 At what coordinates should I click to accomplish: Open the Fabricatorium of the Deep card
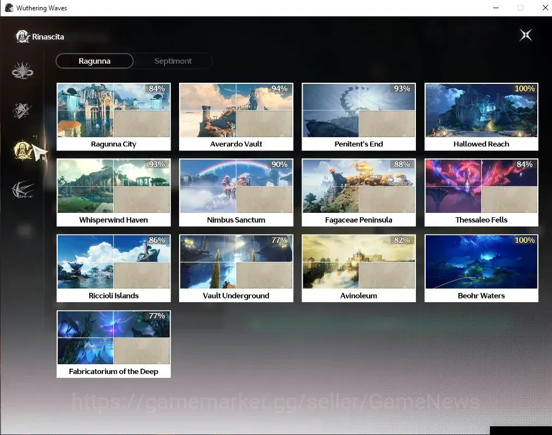(114, 344)
